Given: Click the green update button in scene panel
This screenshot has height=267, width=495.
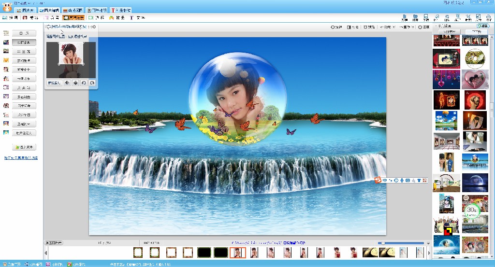Looking at the screenshot, I should tap(483, 26).
